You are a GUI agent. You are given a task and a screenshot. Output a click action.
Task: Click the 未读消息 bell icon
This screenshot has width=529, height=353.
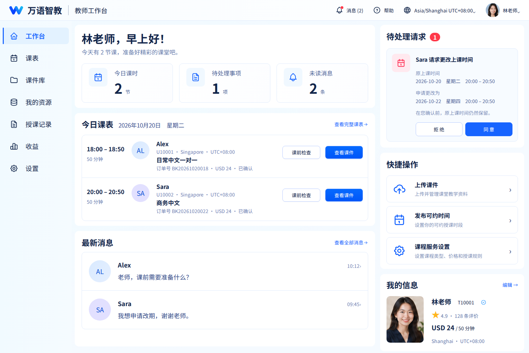click(x=293, y=77)
